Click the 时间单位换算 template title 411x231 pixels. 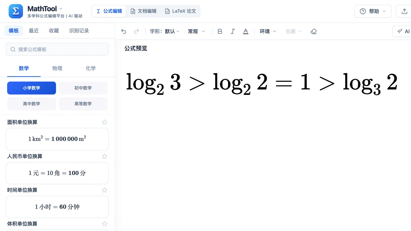(22, 190)
